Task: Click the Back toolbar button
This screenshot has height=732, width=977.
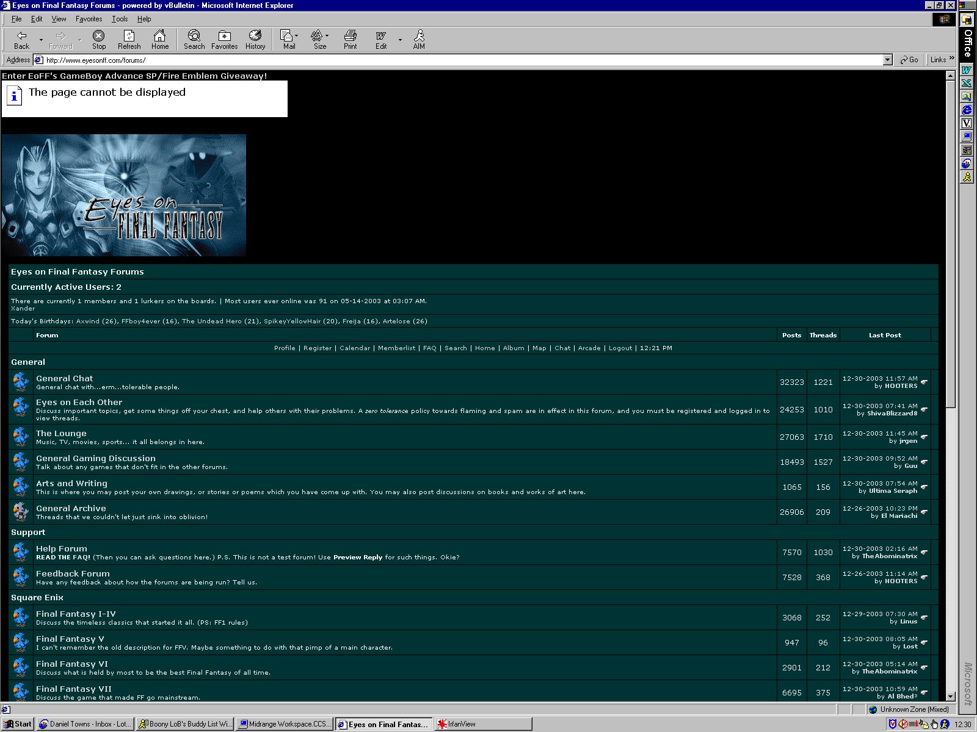Action: pos(22,40)
